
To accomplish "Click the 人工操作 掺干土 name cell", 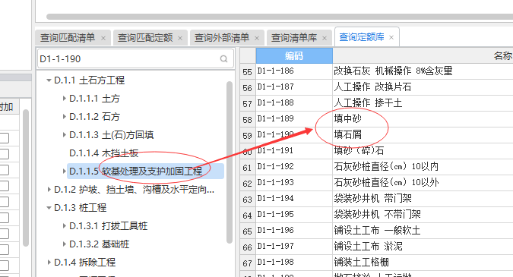I will tap(423, 103).
